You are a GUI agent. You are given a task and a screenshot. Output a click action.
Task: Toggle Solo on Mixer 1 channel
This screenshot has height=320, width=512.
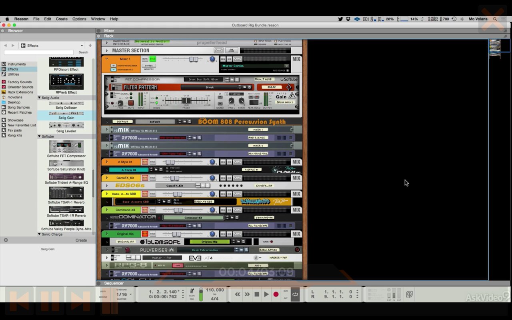point(153,59)
